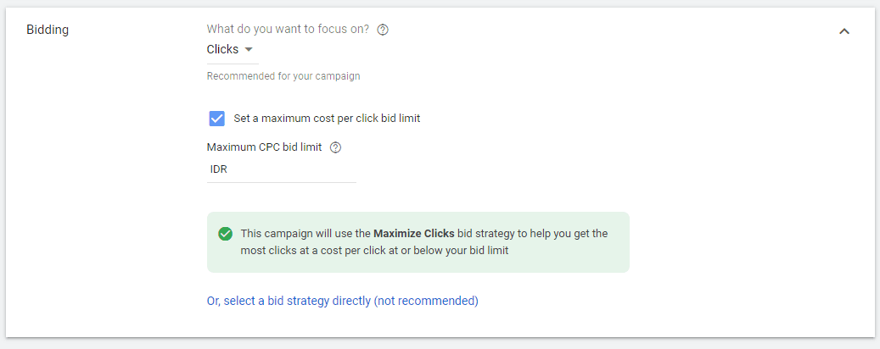Click the help icon beside Maximum CPC bid limit

(335, 147)
